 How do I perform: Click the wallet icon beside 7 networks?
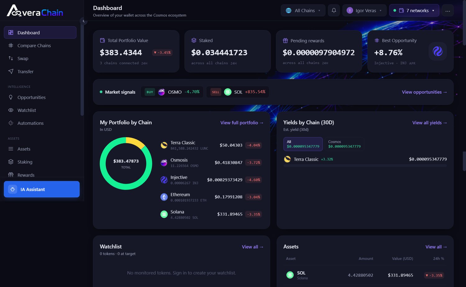tap(401, 11)
